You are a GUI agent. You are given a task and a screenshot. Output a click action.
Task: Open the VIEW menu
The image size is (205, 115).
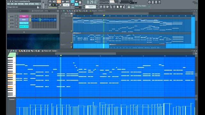[26, 4]
